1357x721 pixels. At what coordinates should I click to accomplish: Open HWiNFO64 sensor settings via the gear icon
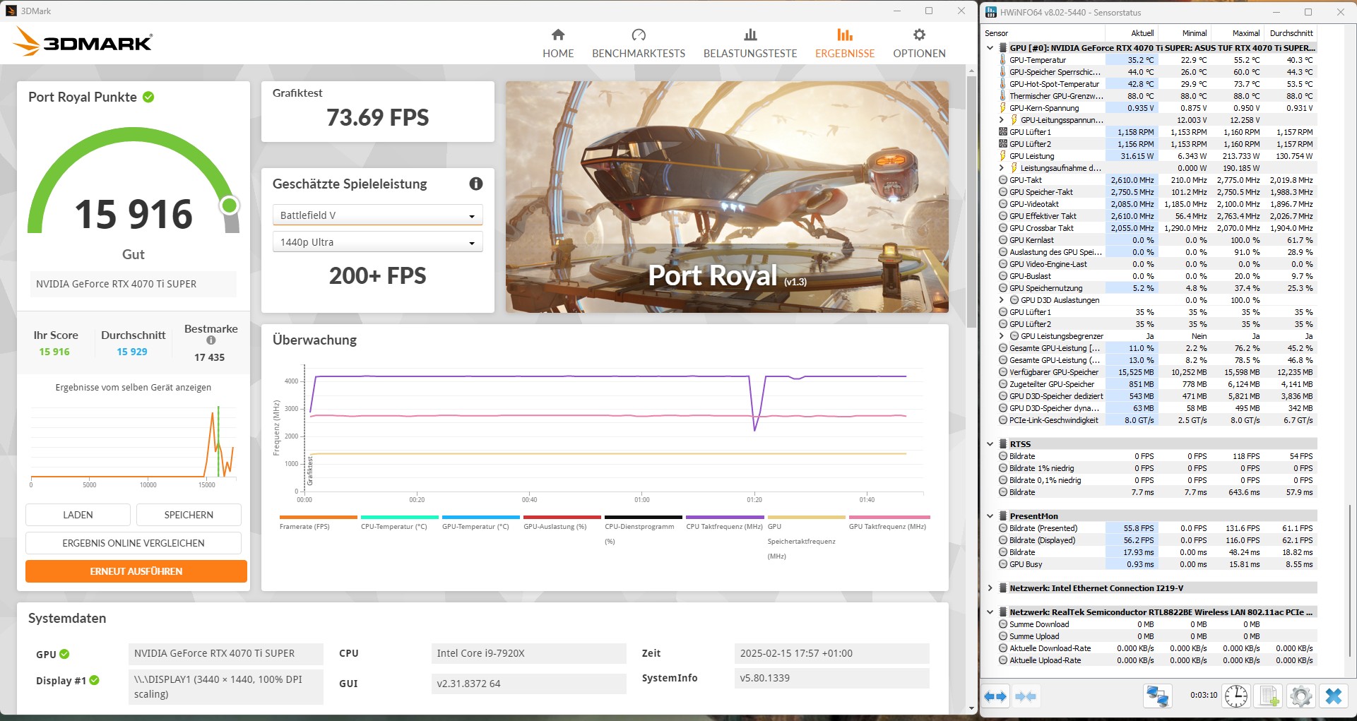tap(1301, 696)
